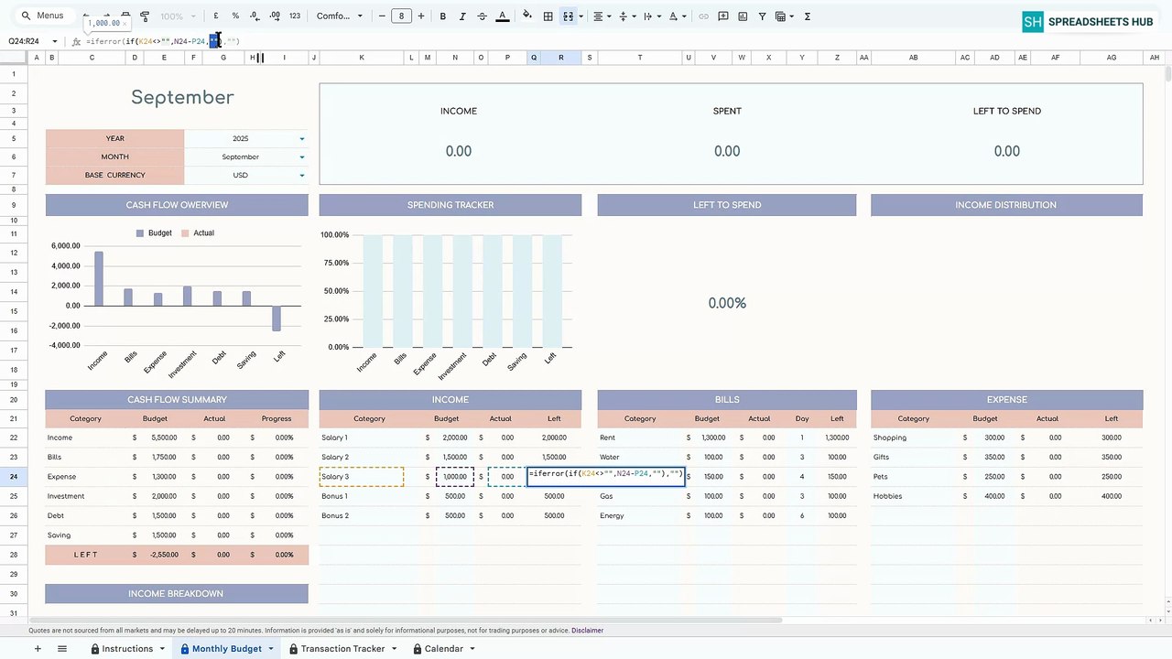This screenshot has width=1172, height=659.
Task: Click the paint format roller icon
Action: [145, 16]
